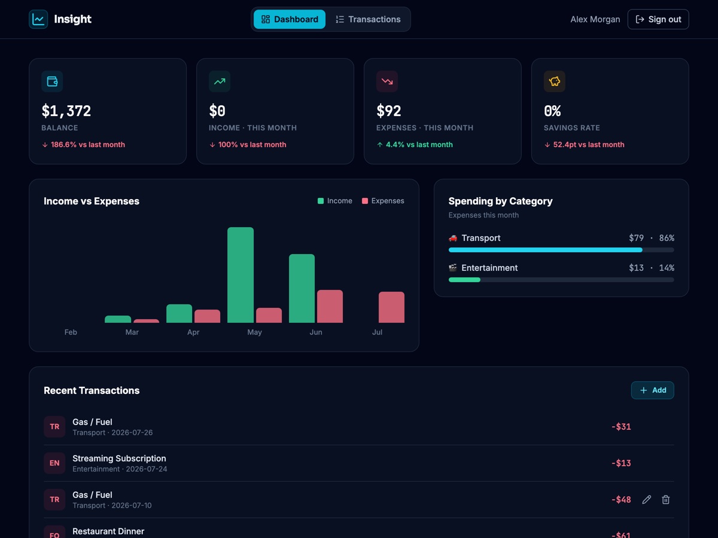This screenshot has height=538, width=718.
Task: Click the Transport spending progress bar
Action: tap(561, 250)
